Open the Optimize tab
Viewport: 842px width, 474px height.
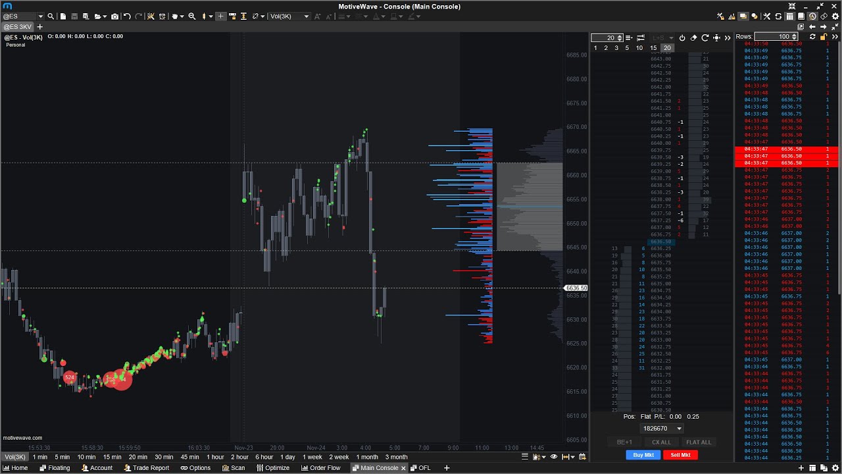(273, 468)
